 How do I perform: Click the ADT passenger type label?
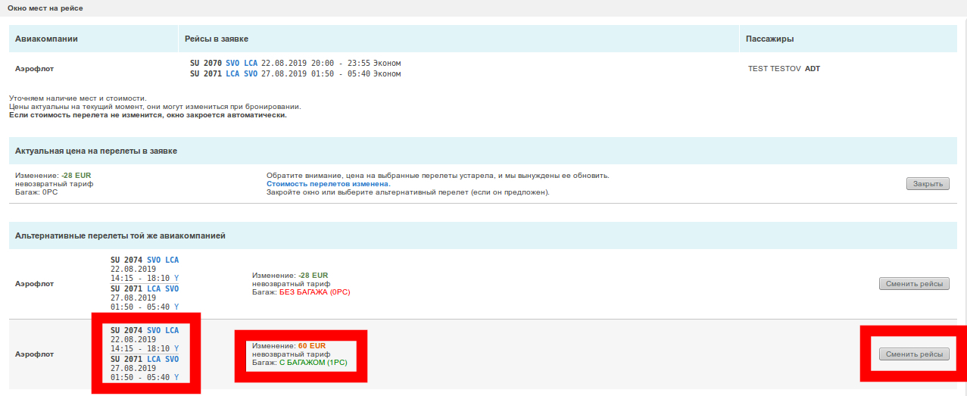813,69
